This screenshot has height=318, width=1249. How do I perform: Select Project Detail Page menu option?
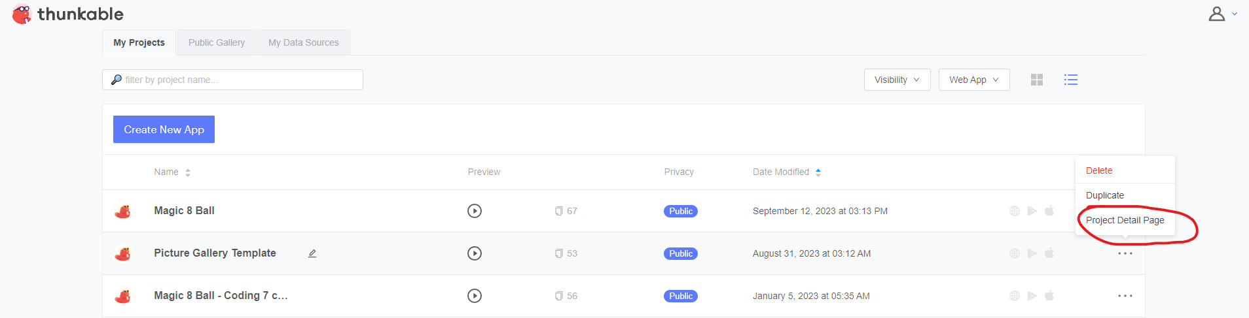1125,220
